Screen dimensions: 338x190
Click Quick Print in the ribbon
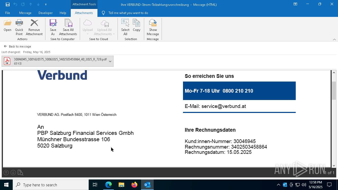pyautogui.click(x=19, y=27)
